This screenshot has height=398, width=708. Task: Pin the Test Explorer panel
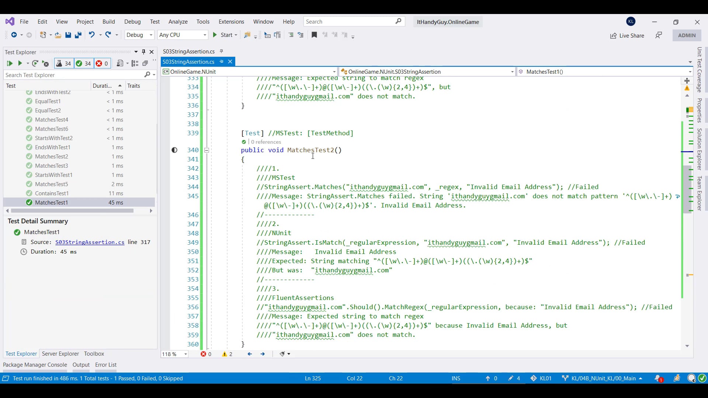point(144,52)
